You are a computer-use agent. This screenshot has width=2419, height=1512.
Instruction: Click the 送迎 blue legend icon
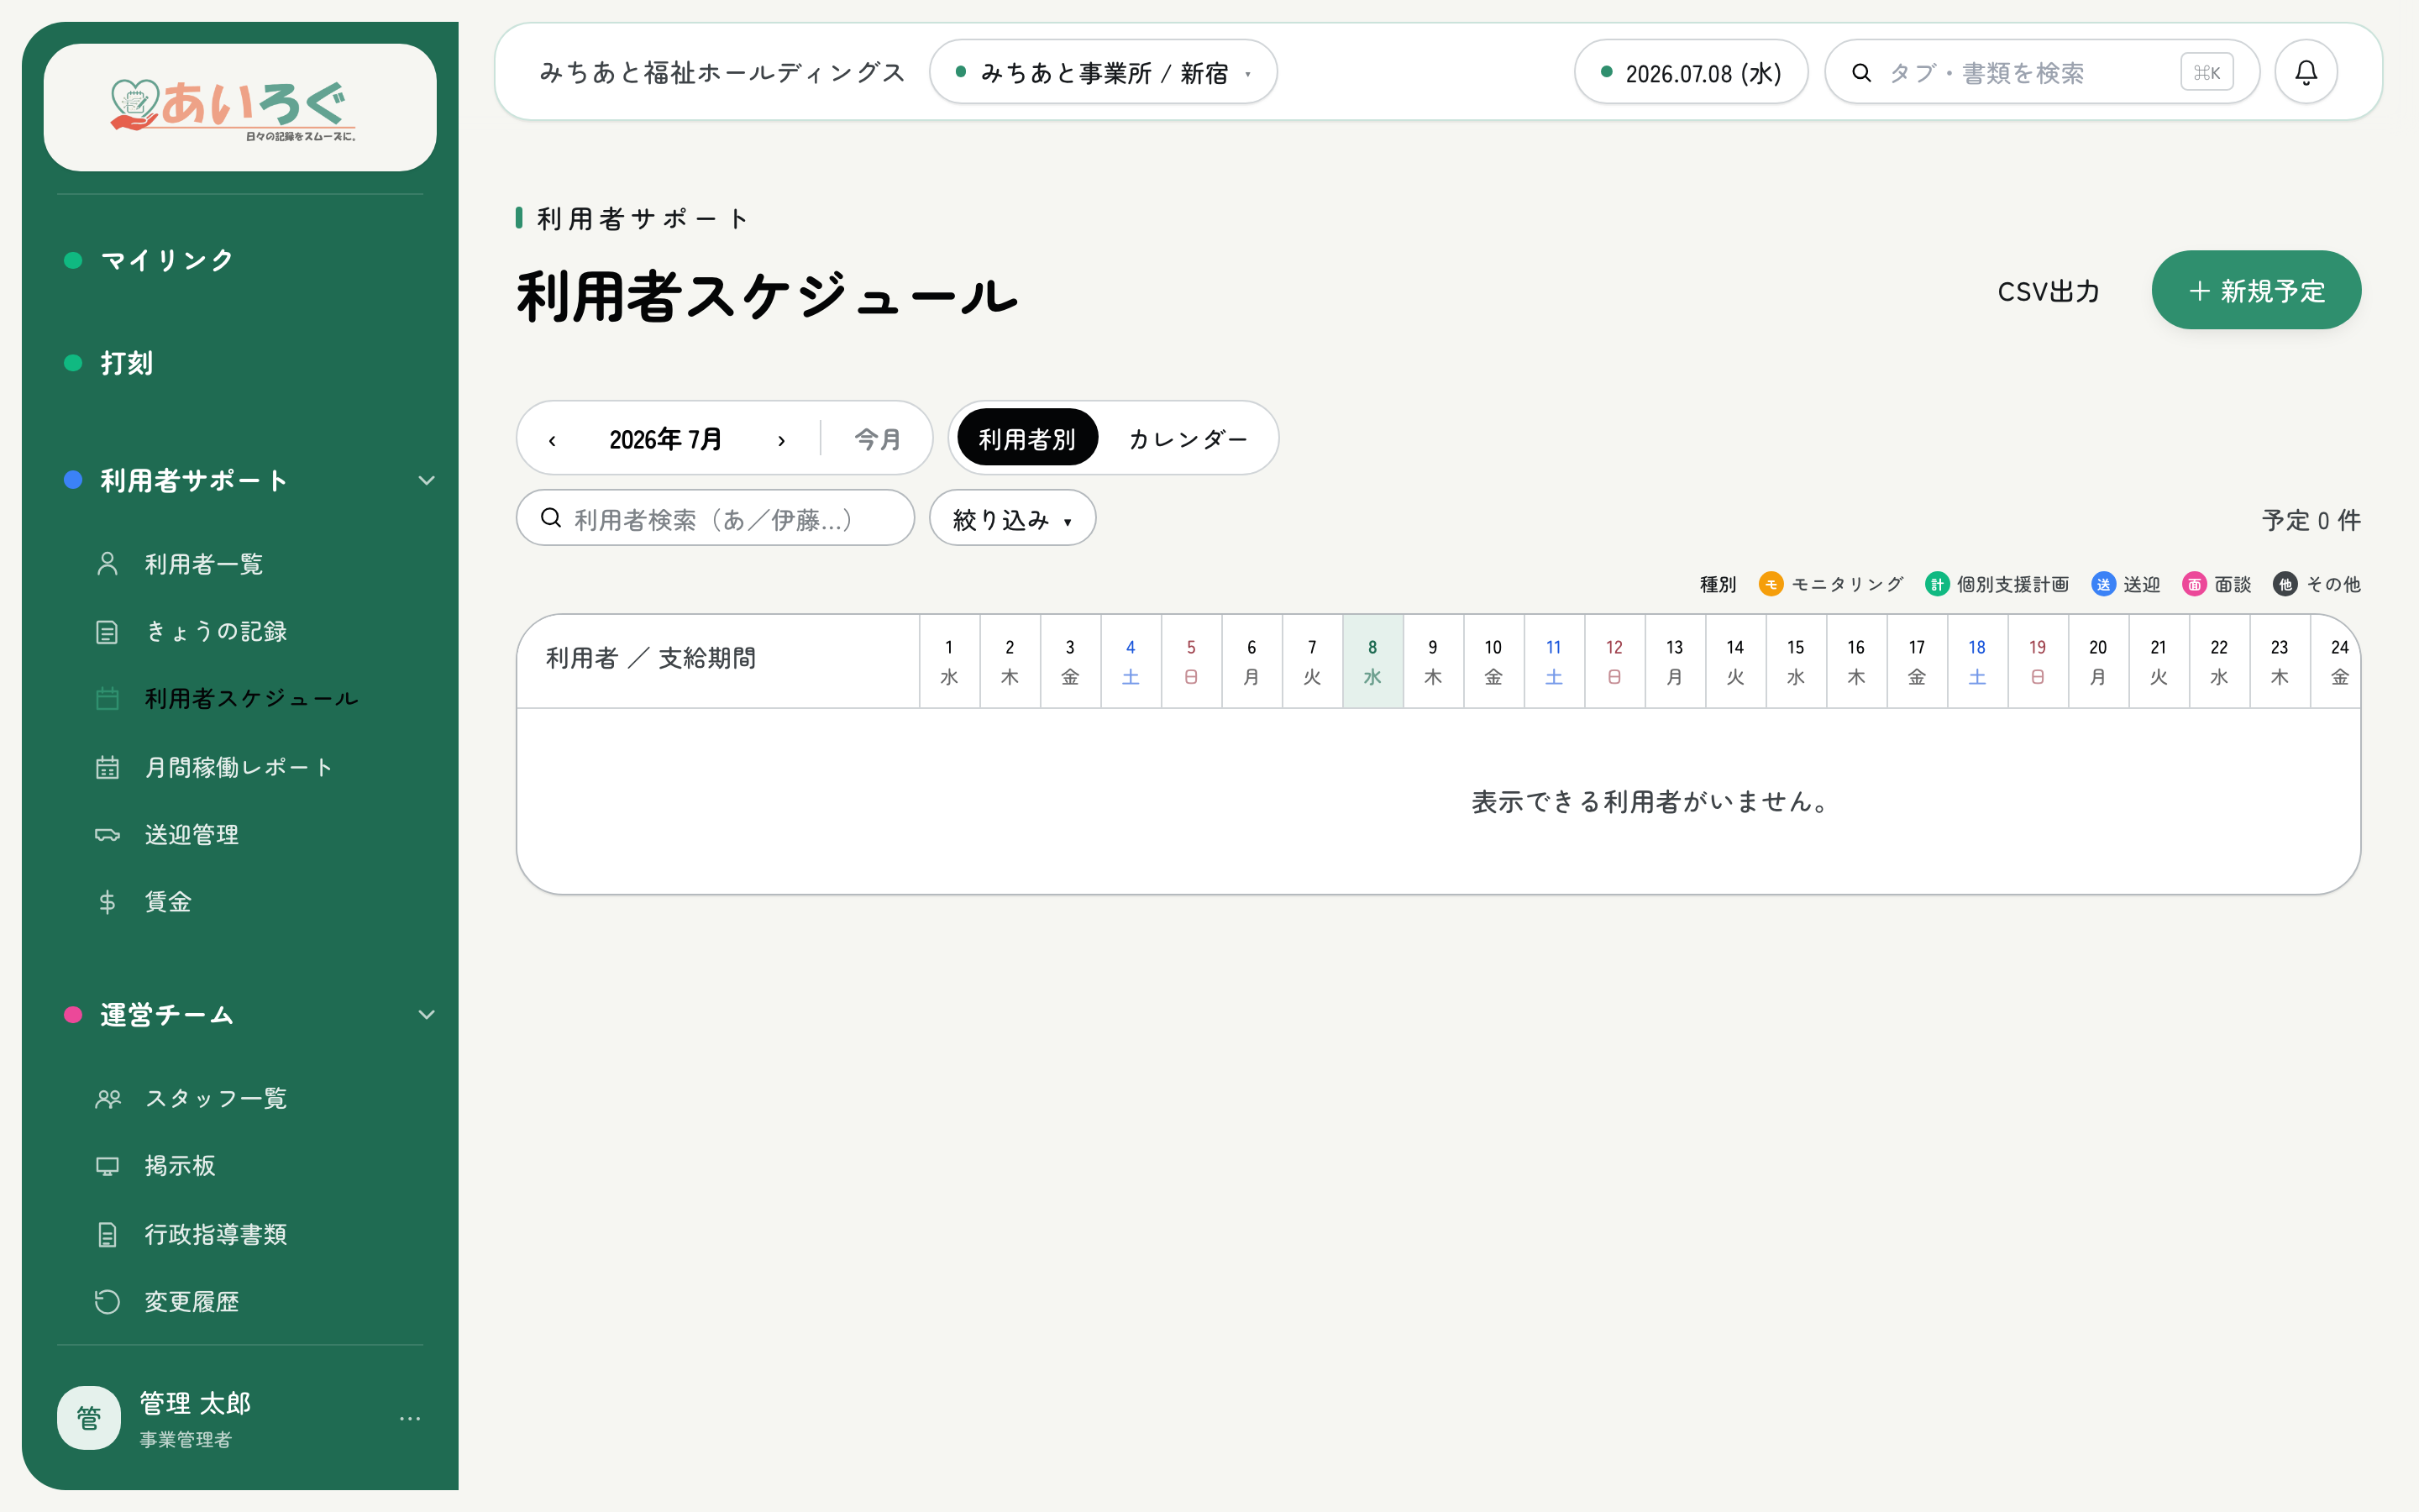[x=2103, y=584]
